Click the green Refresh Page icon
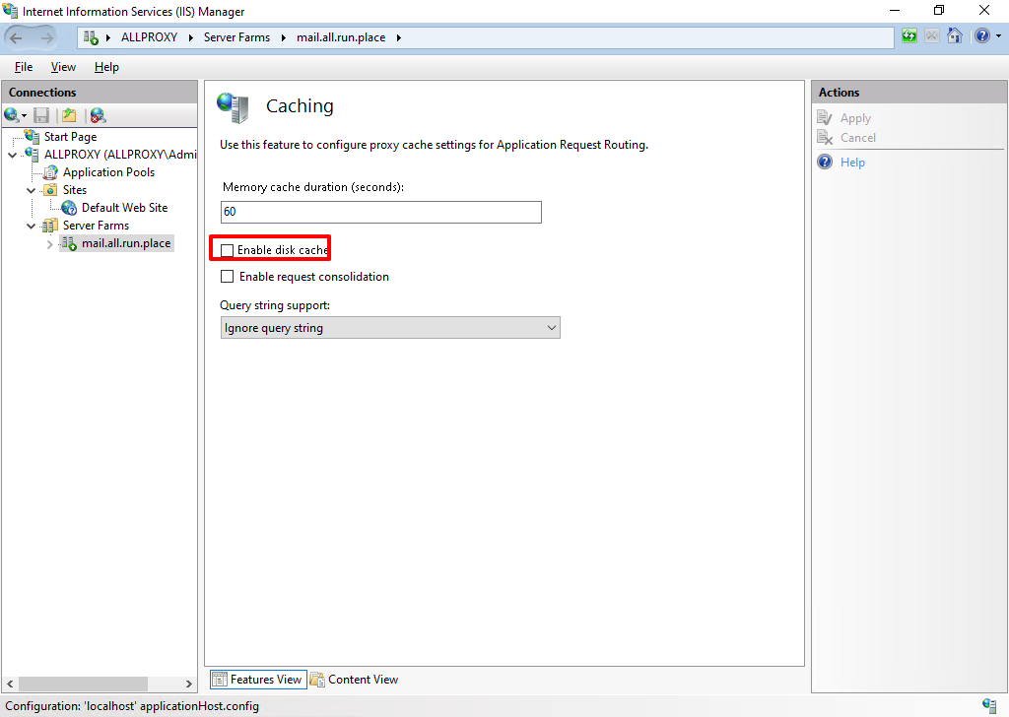 point(909,36)
